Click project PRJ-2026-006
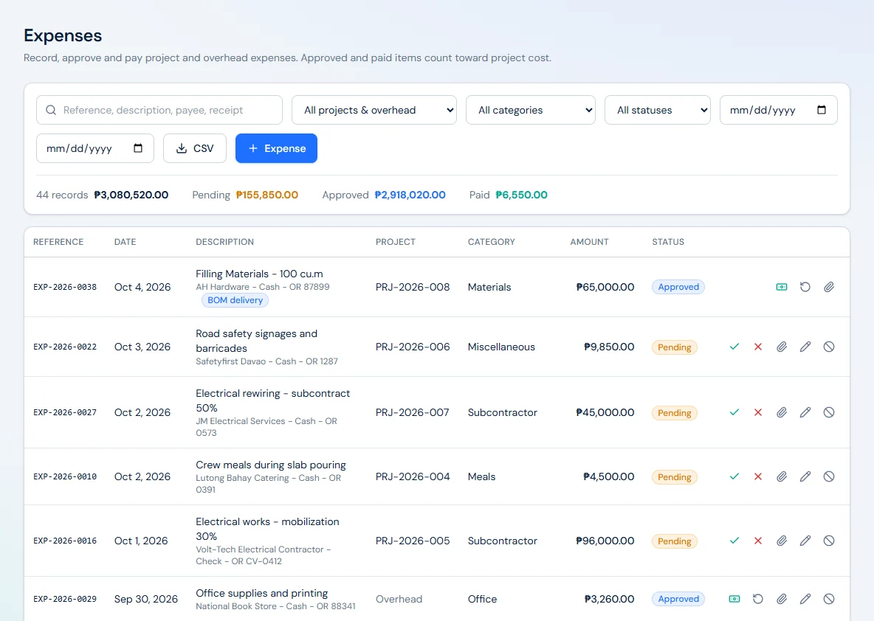Viewport: 874px width, 621px height. pos(413,347)
